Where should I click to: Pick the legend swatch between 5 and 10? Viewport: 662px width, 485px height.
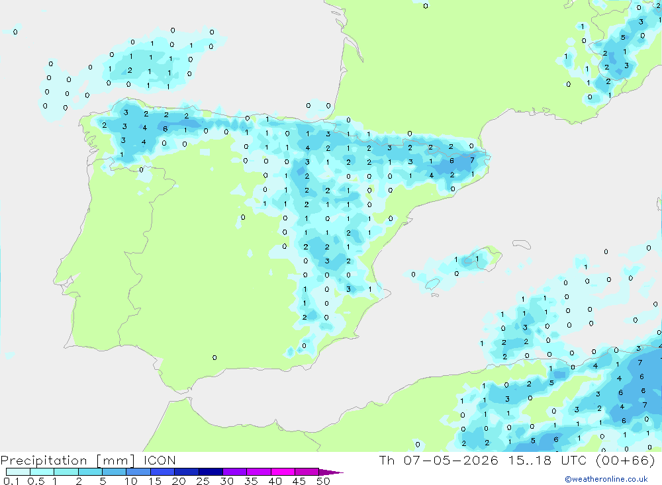tap(114, 472)
